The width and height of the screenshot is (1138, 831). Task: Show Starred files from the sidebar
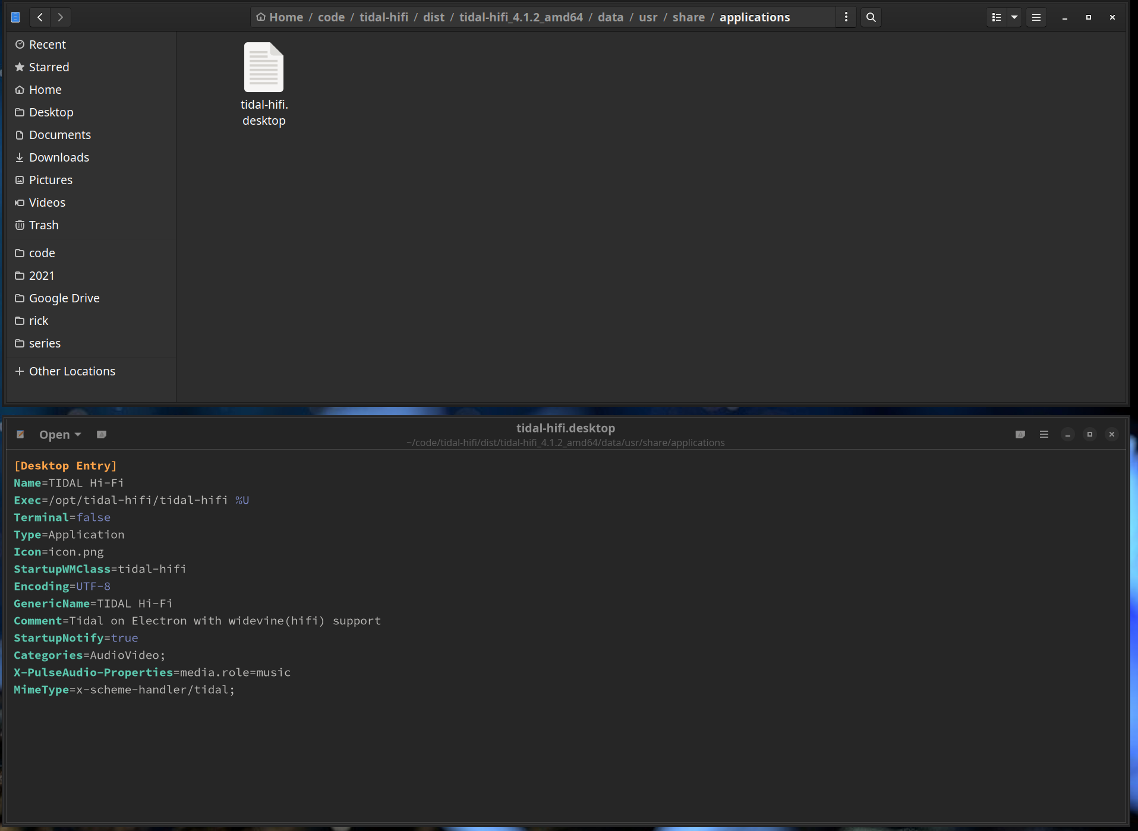click(x=49, y=67)
